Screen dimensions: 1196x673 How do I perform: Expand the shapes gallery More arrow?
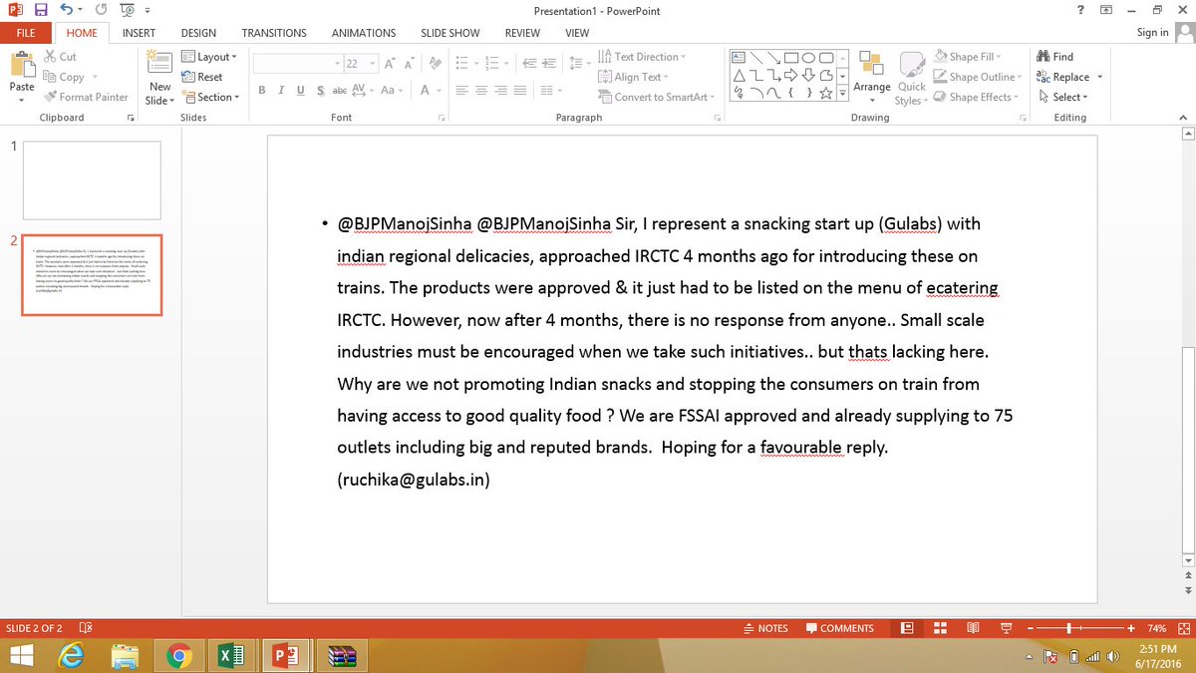tap(842, 94)
